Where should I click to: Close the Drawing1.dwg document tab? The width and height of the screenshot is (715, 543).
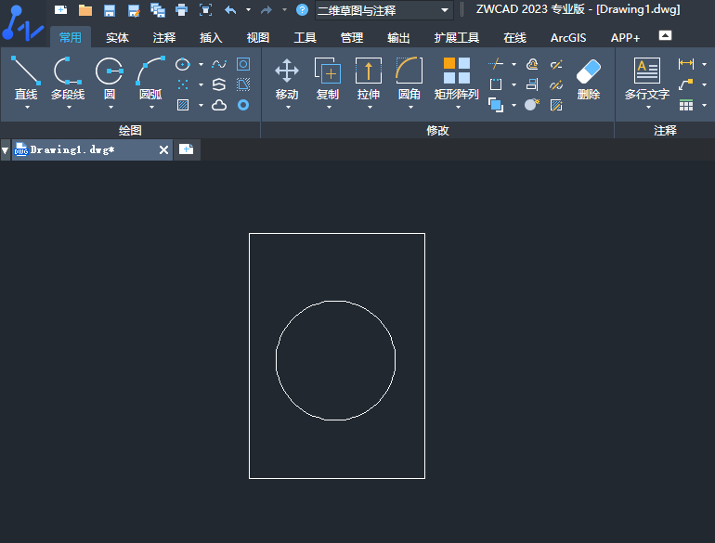pyautogui.click(x=163, y=150)
